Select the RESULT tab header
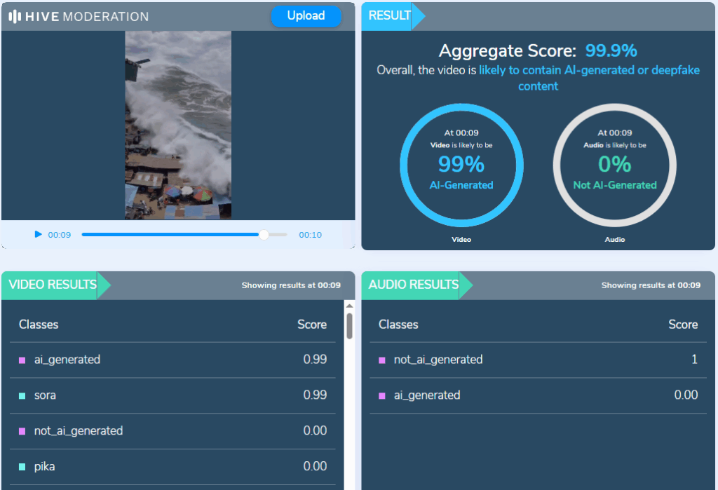 click(x=390, y=16)
